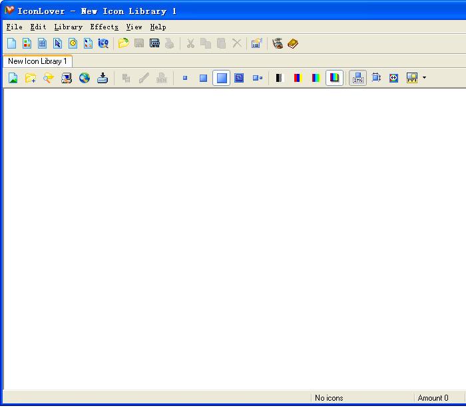Click the download-to-tray arrow icon
The height and width of the screenshot is (410, 466).
click(x=103, y=78)
